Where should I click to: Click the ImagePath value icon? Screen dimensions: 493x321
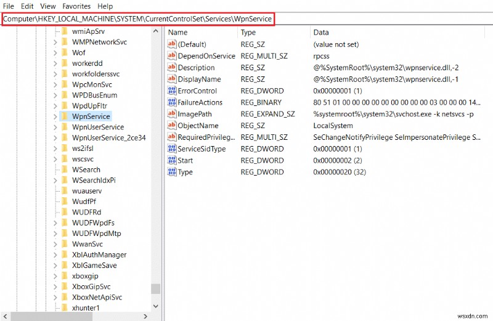pos(172,114)
